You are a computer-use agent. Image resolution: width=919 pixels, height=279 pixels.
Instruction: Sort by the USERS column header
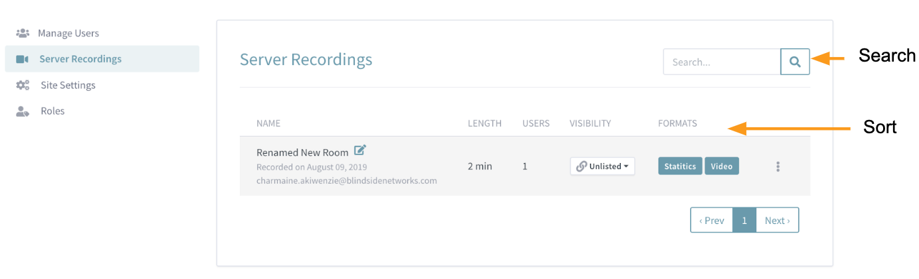coord(536,123)
